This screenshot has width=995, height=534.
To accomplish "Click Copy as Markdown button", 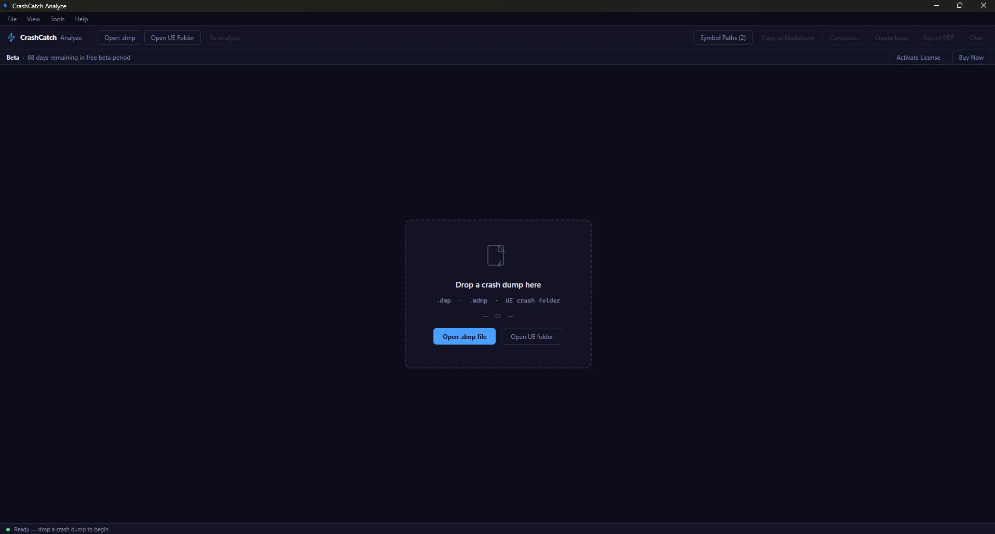I will 787,38.
